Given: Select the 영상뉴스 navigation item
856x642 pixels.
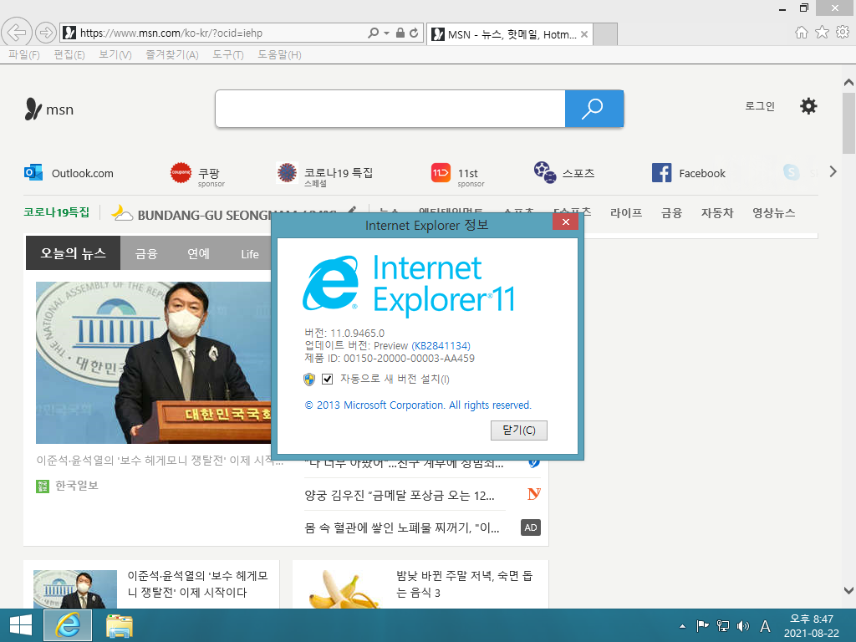Looking at the screenshot, I should [773, 213].
